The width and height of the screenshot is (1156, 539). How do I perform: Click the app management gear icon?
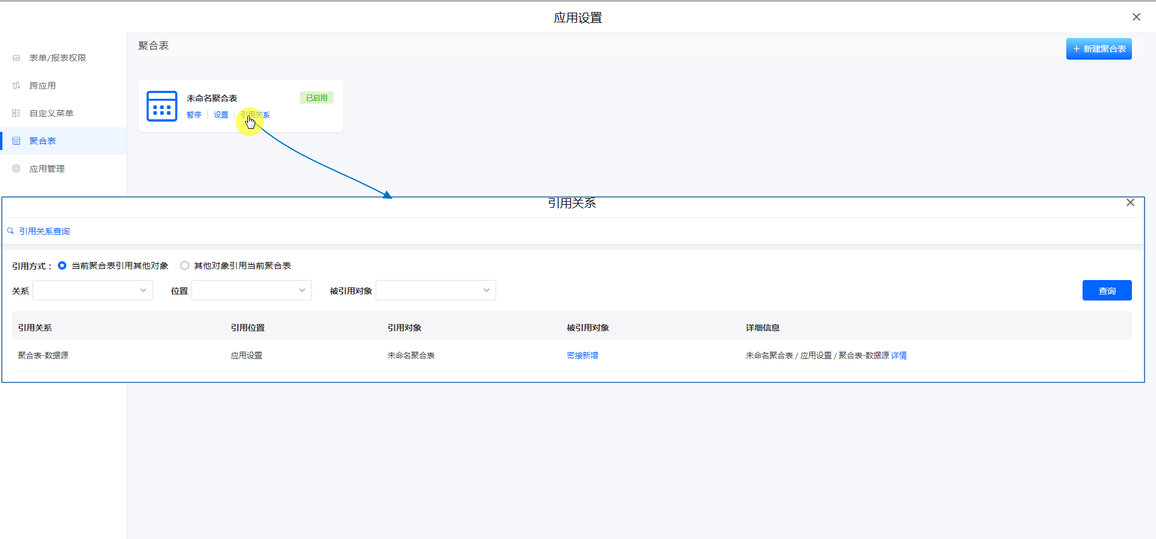tap(16, 169)
